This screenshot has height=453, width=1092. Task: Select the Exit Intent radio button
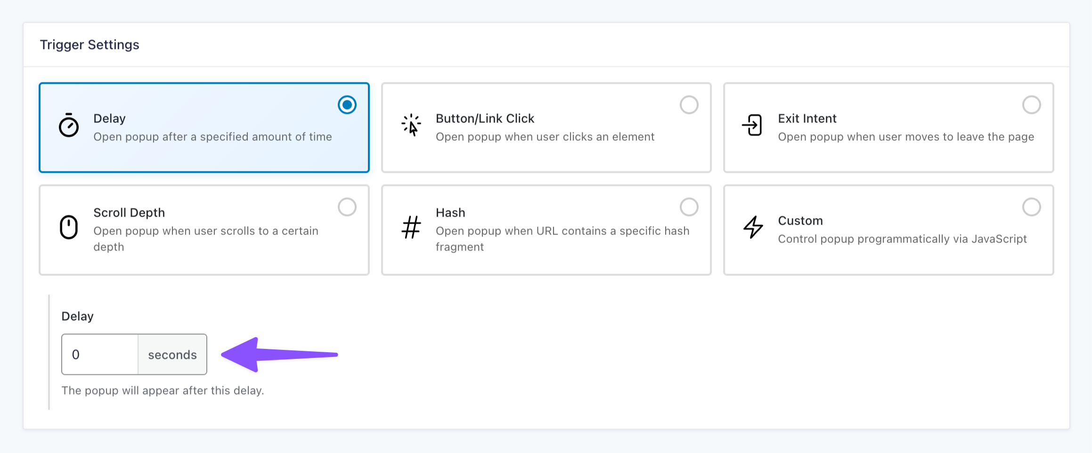1031,105
